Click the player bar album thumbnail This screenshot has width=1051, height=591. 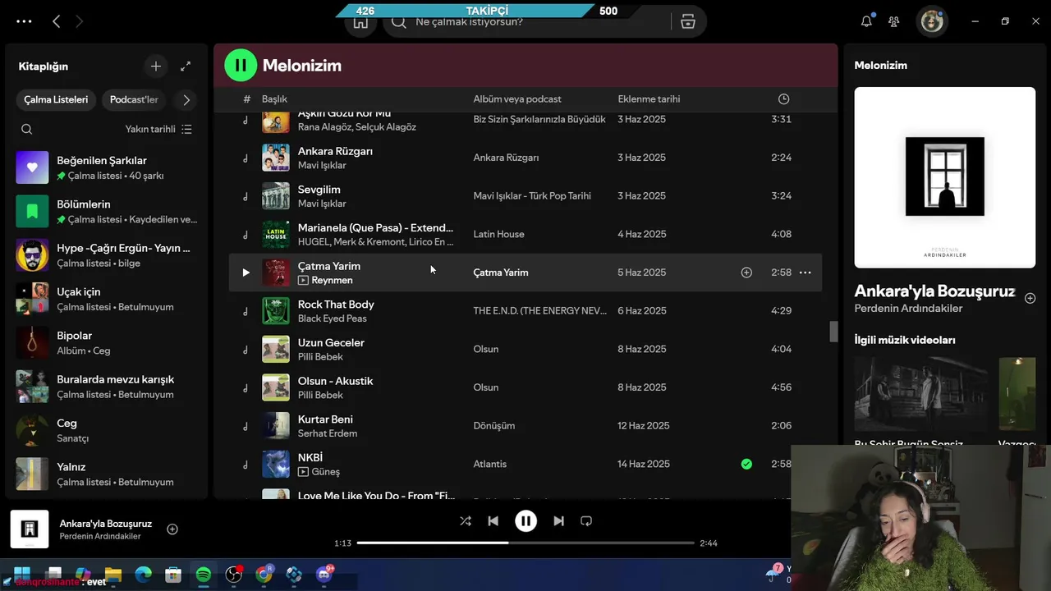(30, 529)
